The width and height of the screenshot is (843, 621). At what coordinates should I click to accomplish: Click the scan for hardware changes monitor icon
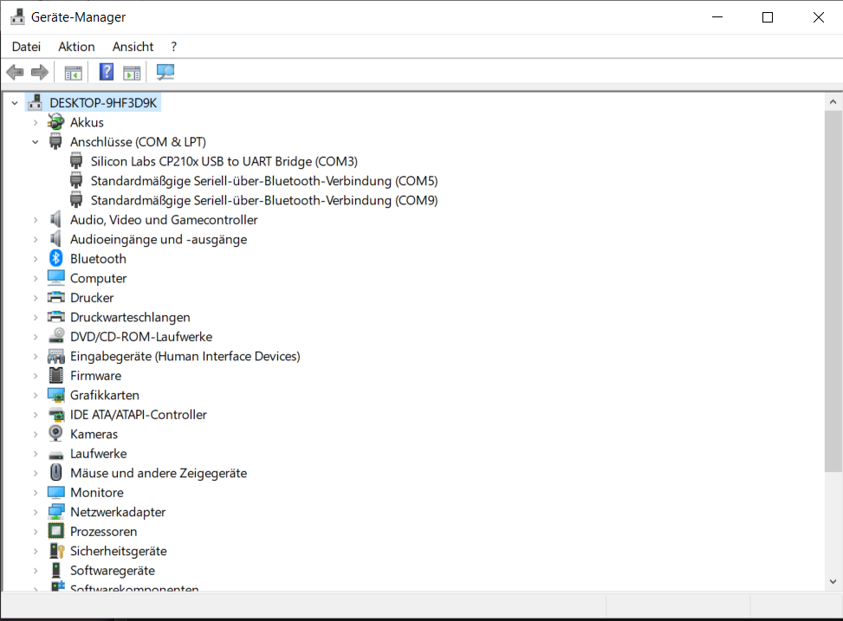click(165, 72)
